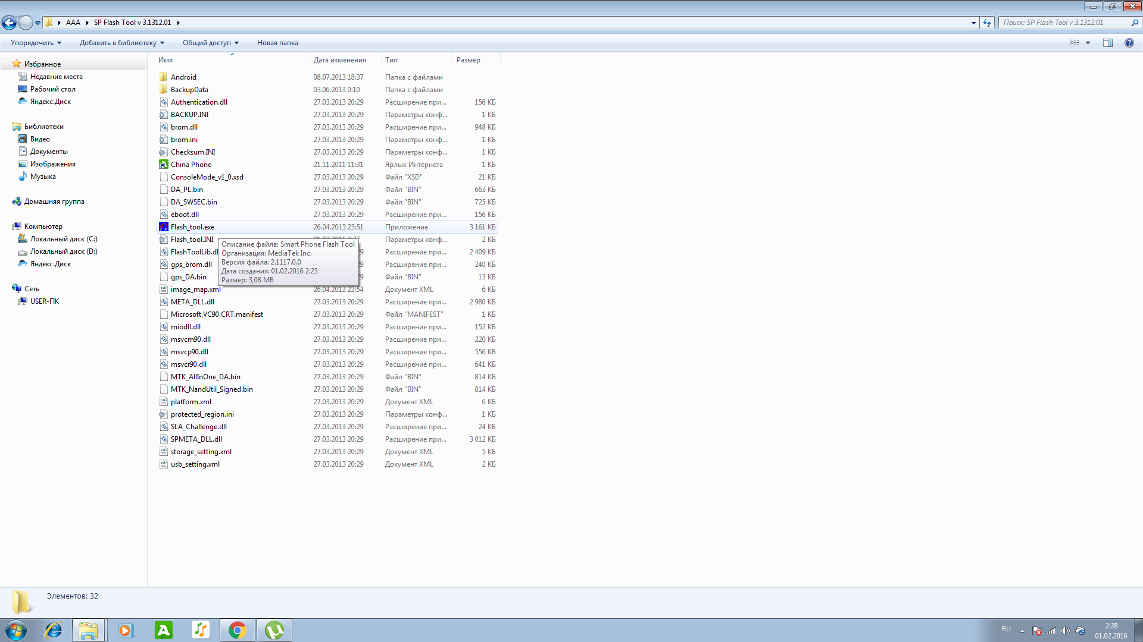
Task: Select Локальный диск (C:) in sidebar
Action: [63, 239]
